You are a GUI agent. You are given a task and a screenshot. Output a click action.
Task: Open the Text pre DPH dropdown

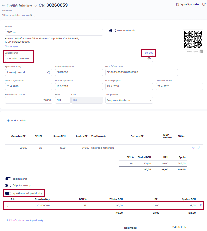pyautogui.click(x=129, y=100)
